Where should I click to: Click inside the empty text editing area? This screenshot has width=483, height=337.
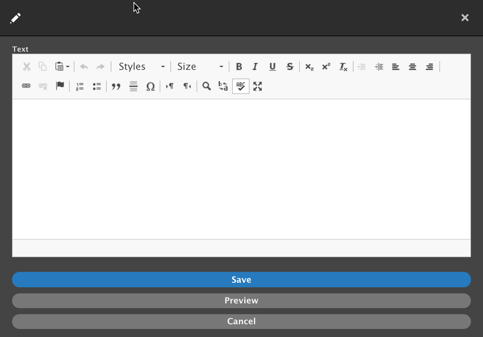(241, 169)
